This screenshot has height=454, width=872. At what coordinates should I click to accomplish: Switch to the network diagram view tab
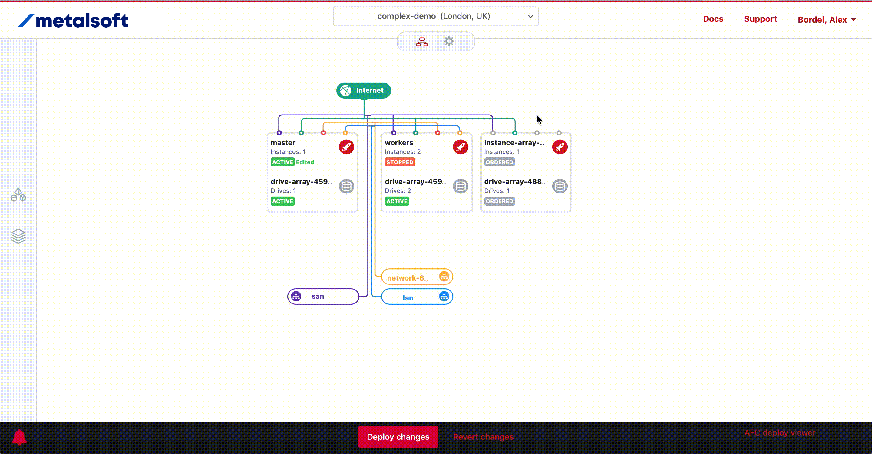click(422, 42)
